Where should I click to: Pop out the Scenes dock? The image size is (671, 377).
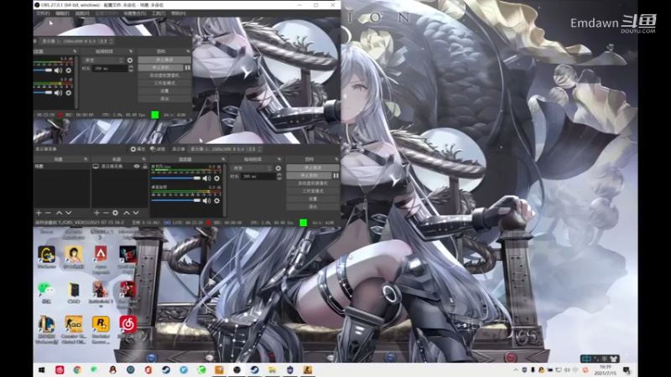86,159
